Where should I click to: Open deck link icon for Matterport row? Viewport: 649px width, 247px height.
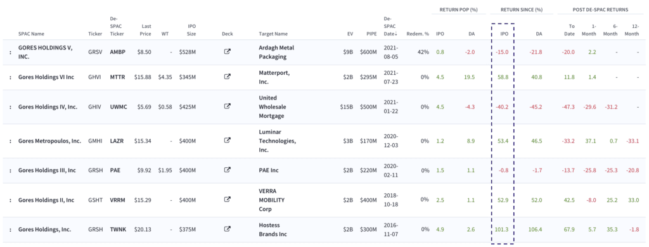227,77
